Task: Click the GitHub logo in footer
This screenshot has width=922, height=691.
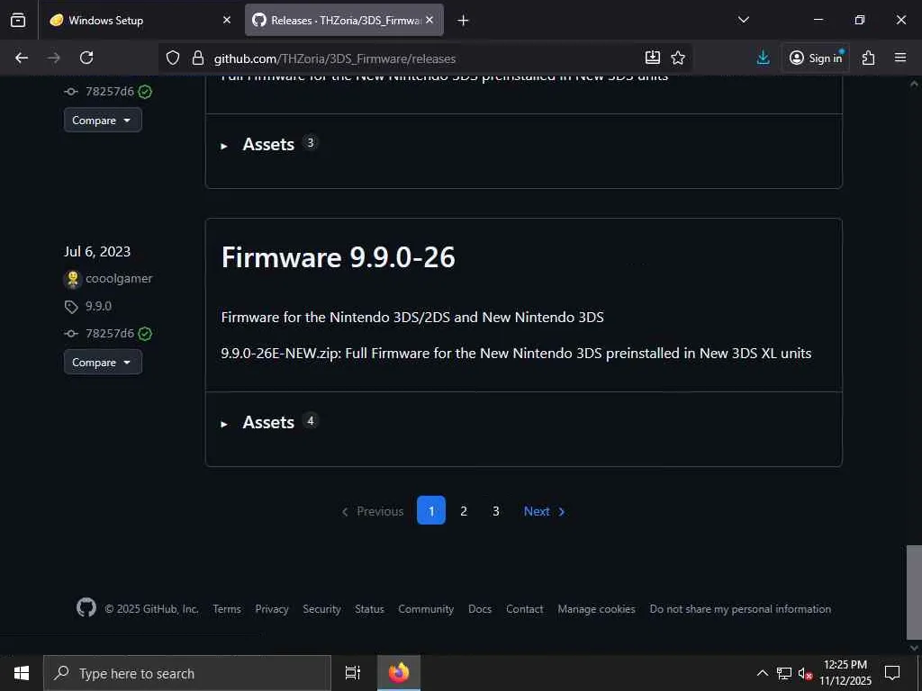Action: pos(86,607)
